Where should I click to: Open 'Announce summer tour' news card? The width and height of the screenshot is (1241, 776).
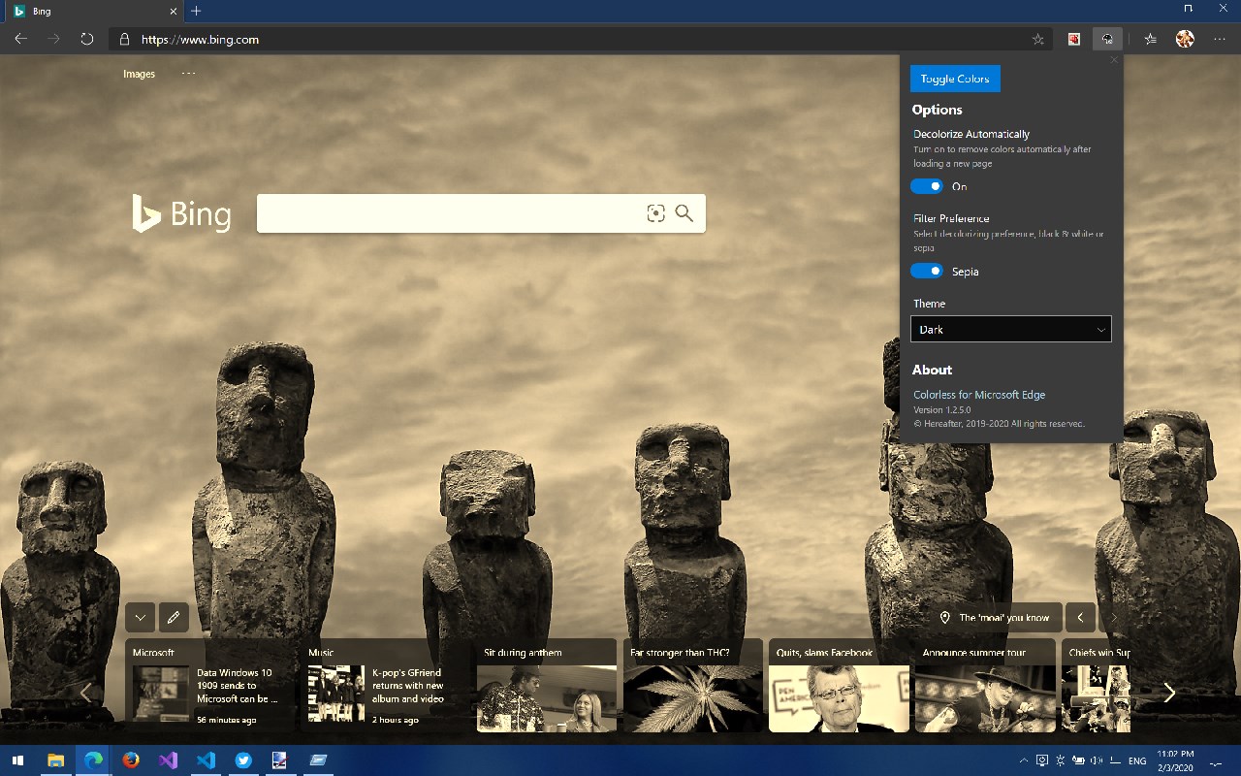tap(986, 685)
